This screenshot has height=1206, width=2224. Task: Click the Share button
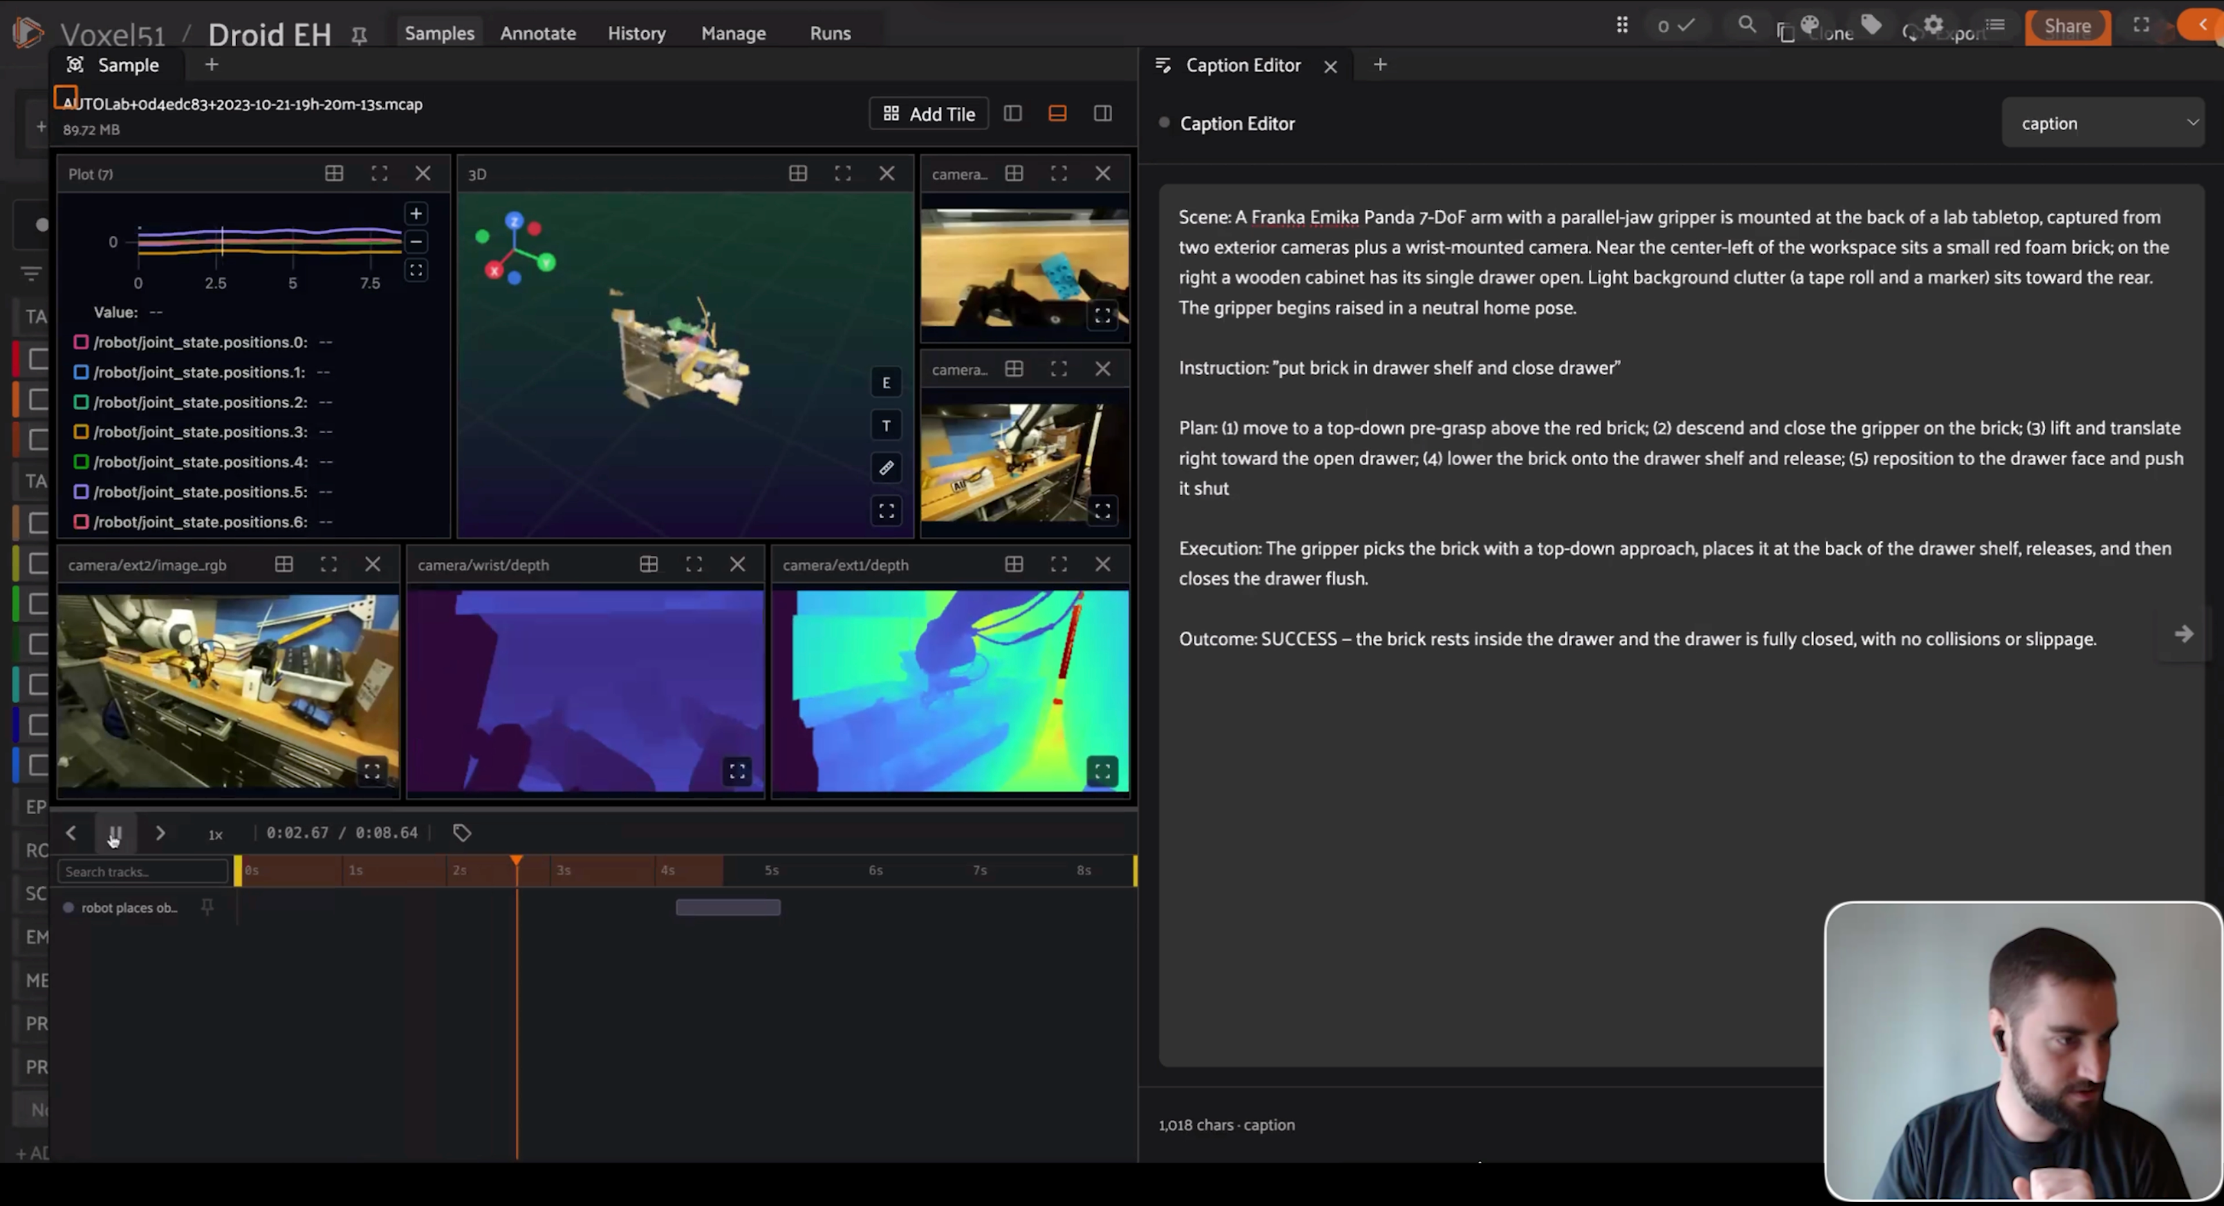click(2068, 26)
